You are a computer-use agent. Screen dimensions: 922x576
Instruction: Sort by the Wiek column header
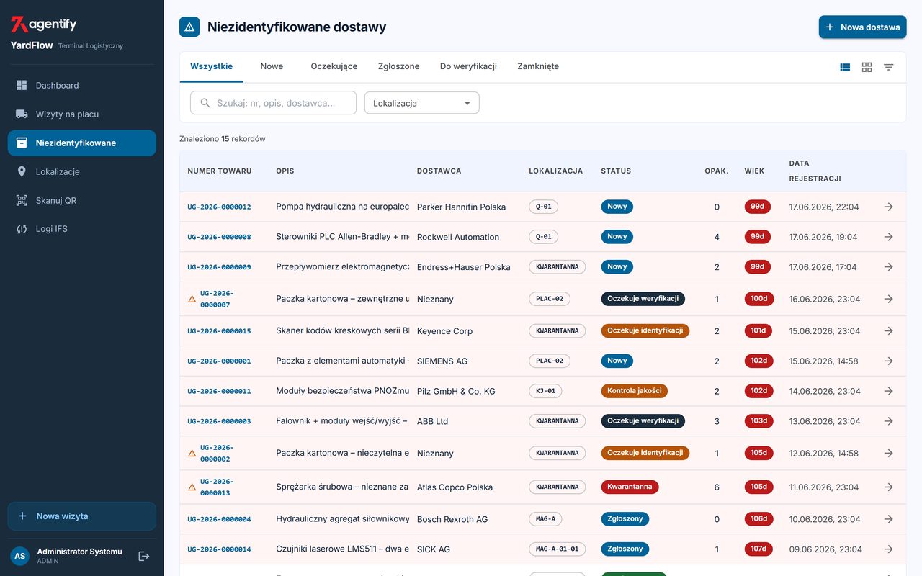coord(754,171)
